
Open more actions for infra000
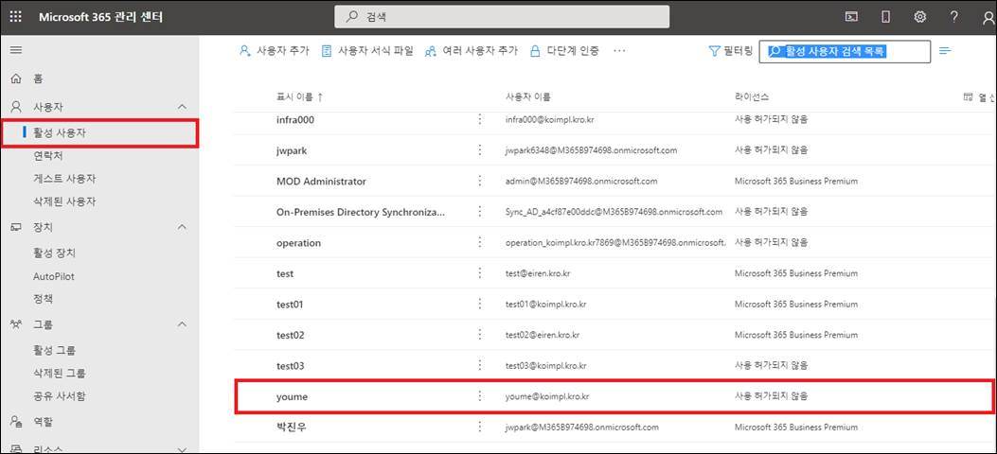(480, 119)
